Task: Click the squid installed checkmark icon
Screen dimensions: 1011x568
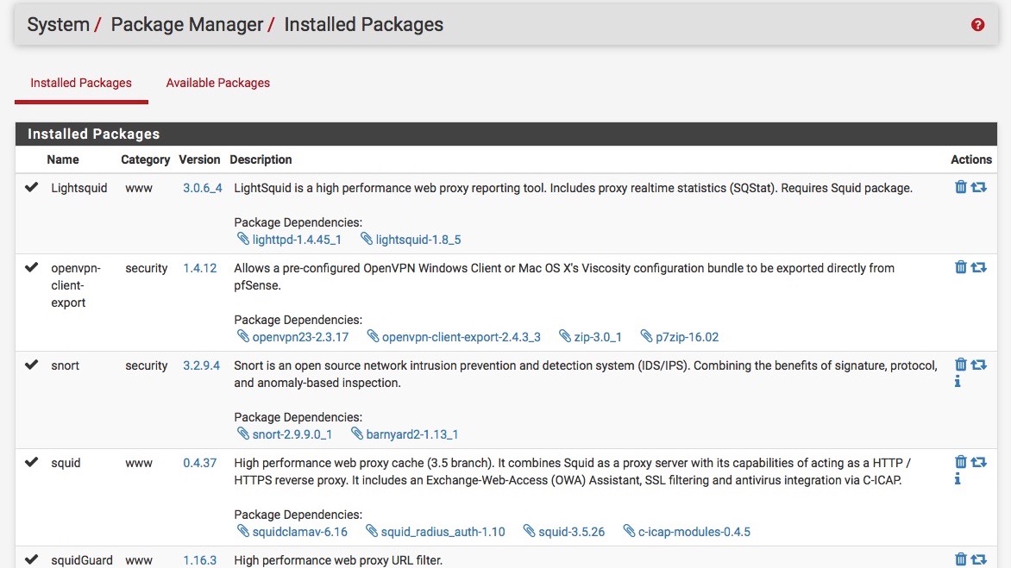Action: (x=32, y=462)
